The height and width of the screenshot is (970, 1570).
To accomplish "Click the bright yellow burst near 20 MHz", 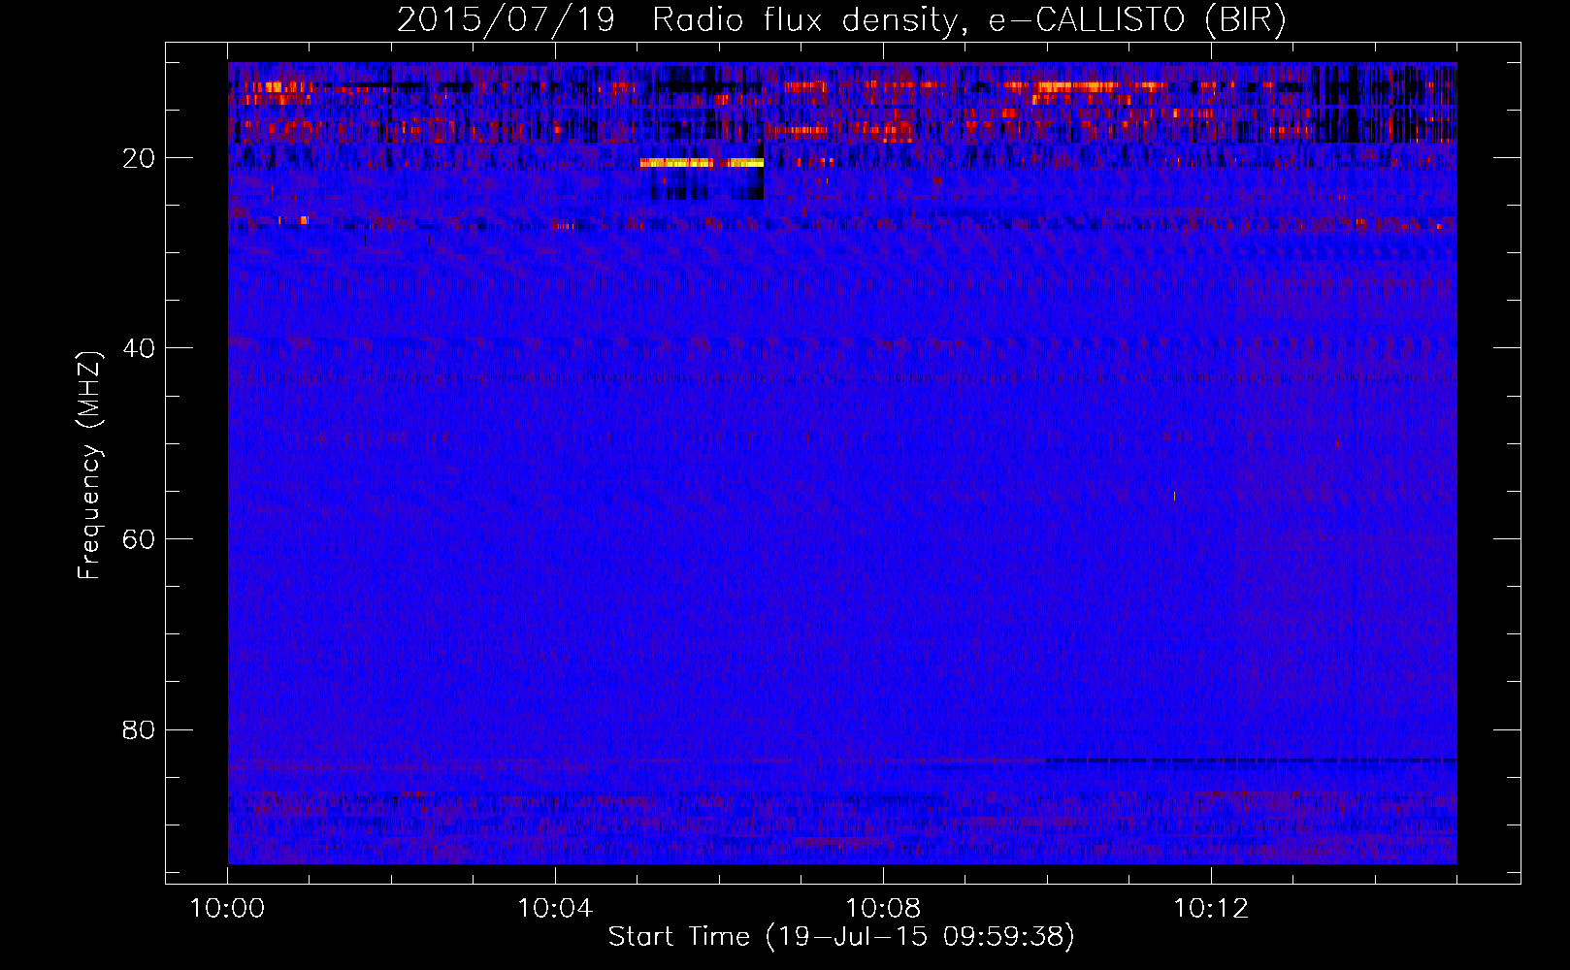I will coord(702,163).
